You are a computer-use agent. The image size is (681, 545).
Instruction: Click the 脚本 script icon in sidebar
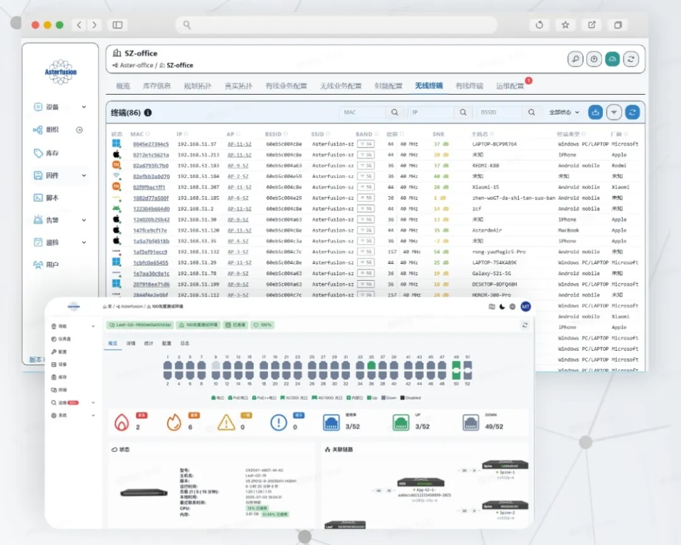(x=38, y=197)
